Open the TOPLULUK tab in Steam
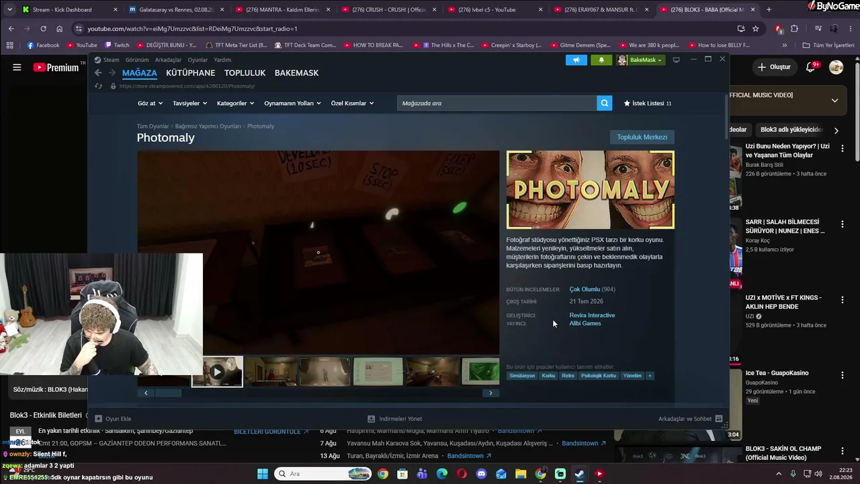The height and width of the screenshot is (484, 860). coord(245,73)
